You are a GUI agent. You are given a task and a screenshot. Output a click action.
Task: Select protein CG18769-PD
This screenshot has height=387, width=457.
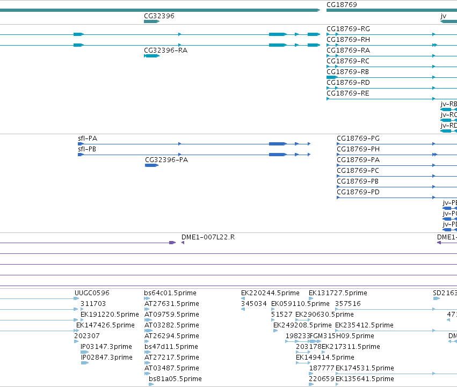coord(358,192)
